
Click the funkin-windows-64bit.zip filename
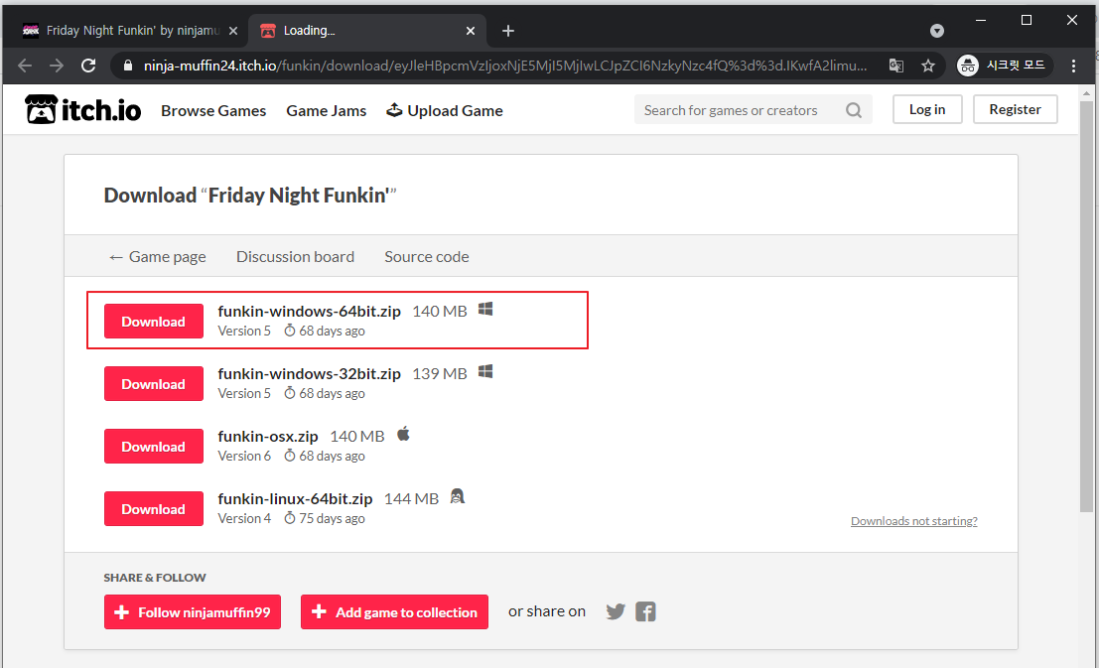(309, 312)
